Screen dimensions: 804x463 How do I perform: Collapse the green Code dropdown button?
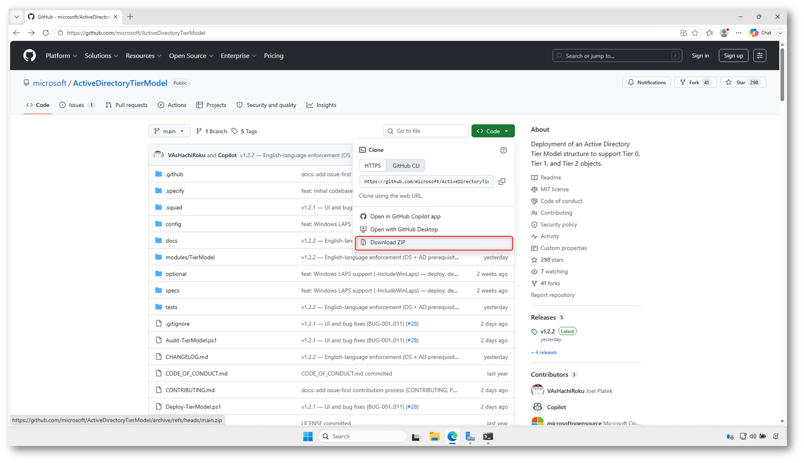[493, 131]
